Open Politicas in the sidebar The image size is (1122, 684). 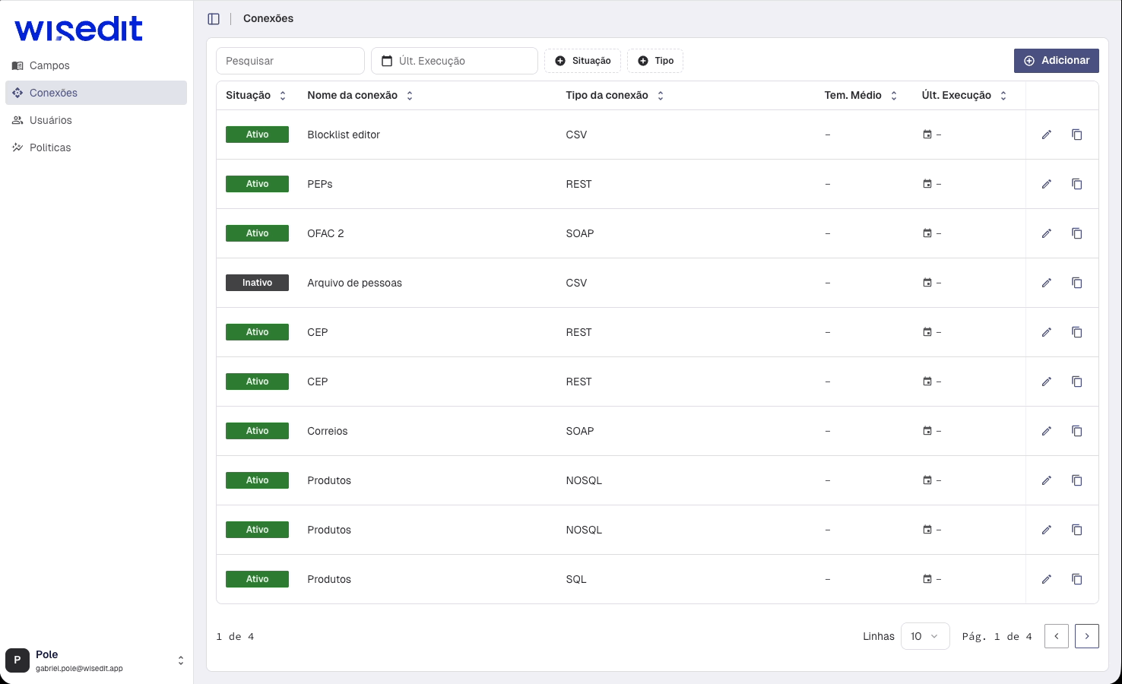[x=50, y=147]
